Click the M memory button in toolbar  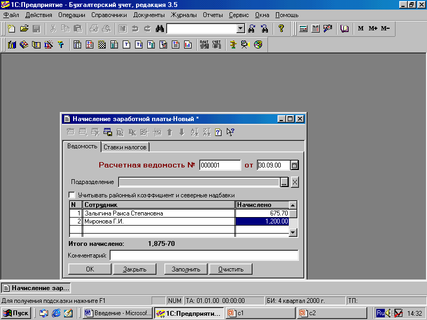[x=361, y=28]
